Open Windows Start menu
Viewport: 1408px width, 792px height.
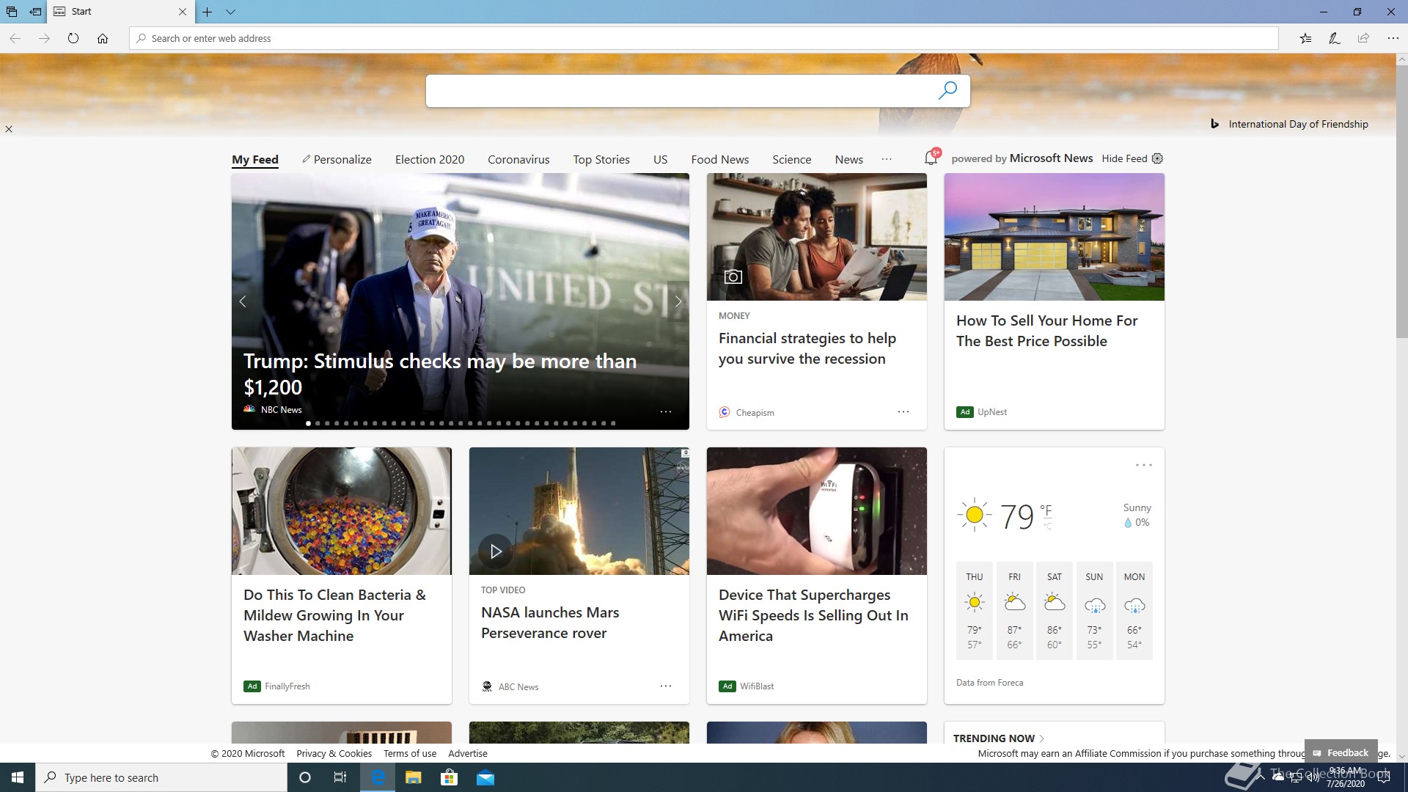[x=18, y=777]
